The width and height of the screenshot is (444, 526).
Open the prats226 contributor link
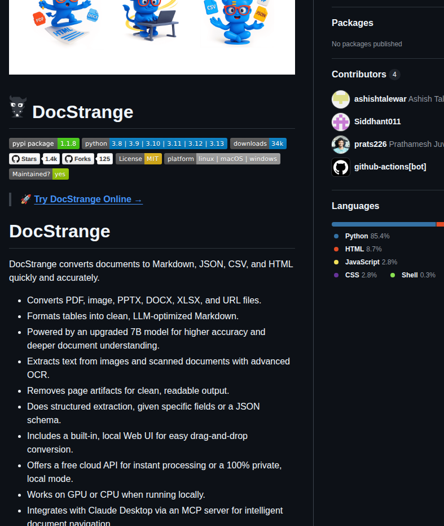[x=370, y=144]
